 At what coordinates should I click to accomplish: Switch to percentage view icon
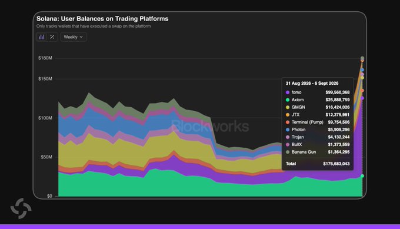tap(52, 37)
